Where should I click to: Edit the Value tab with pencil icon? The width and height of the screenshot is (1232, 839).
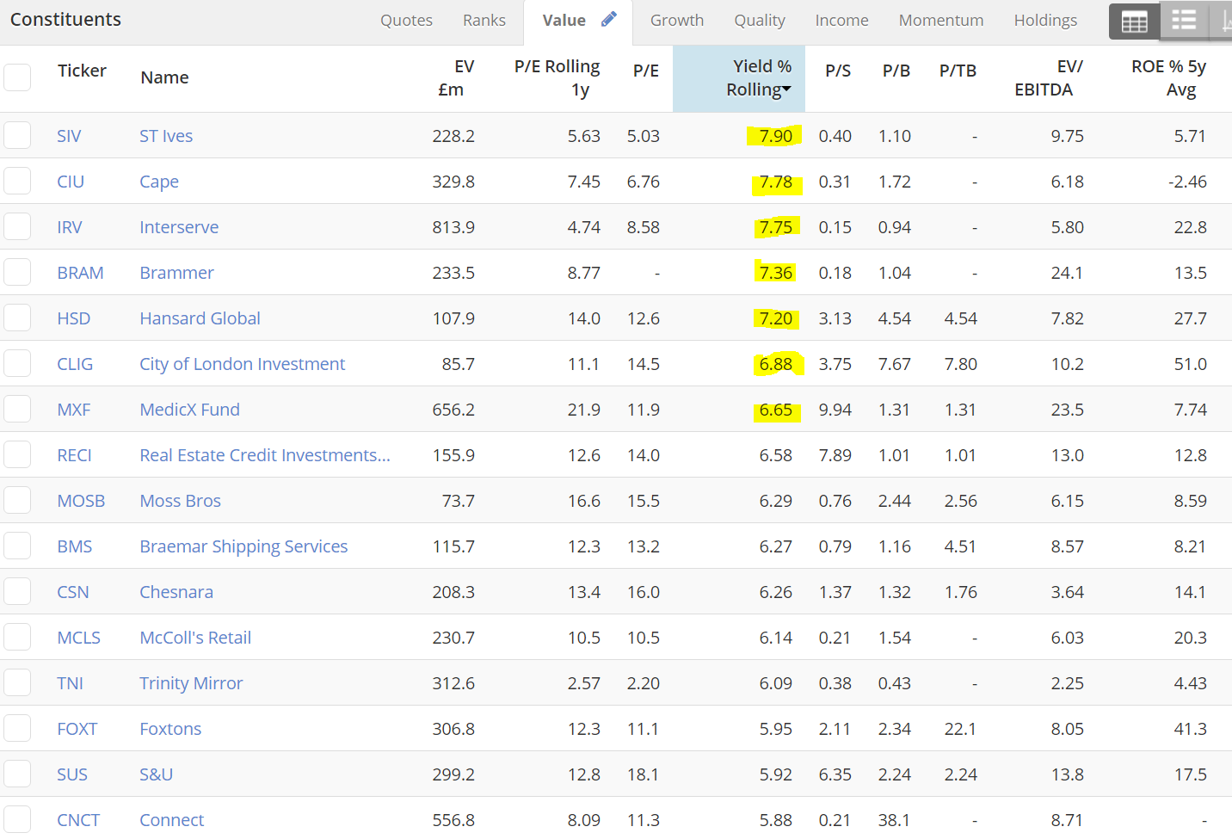tap(609, 20)
